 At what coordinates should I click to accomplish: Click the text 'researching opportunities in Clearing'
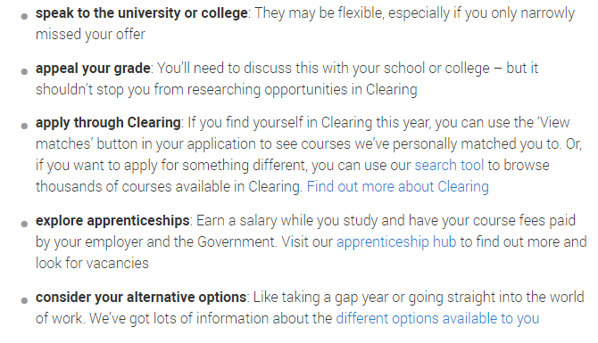coord(302,90)
